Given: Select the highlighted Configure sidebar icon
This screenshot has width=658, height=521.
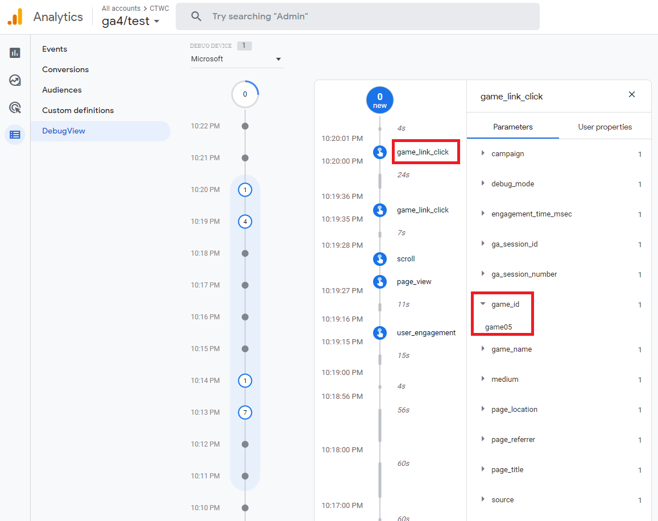Looking at the screenshot, I should pyautogui.click(x=14, y=134).
